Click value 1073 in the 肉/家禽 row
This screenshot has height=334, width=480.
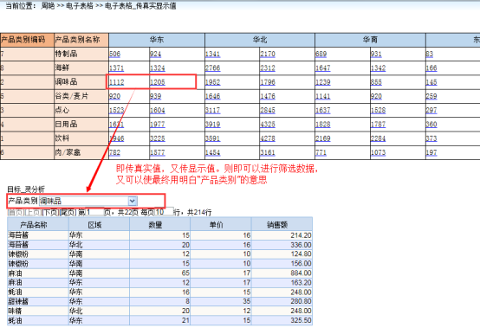pos(378,152)
